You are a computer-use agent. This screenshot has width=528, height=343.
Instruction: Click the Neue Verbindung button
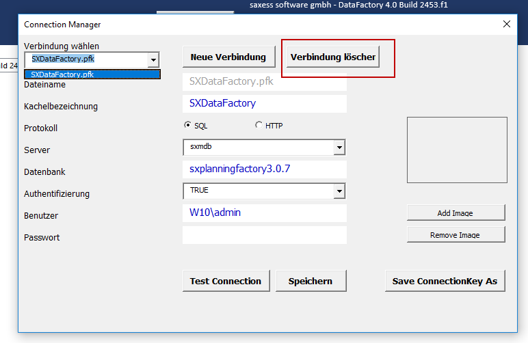coord(228,57)
